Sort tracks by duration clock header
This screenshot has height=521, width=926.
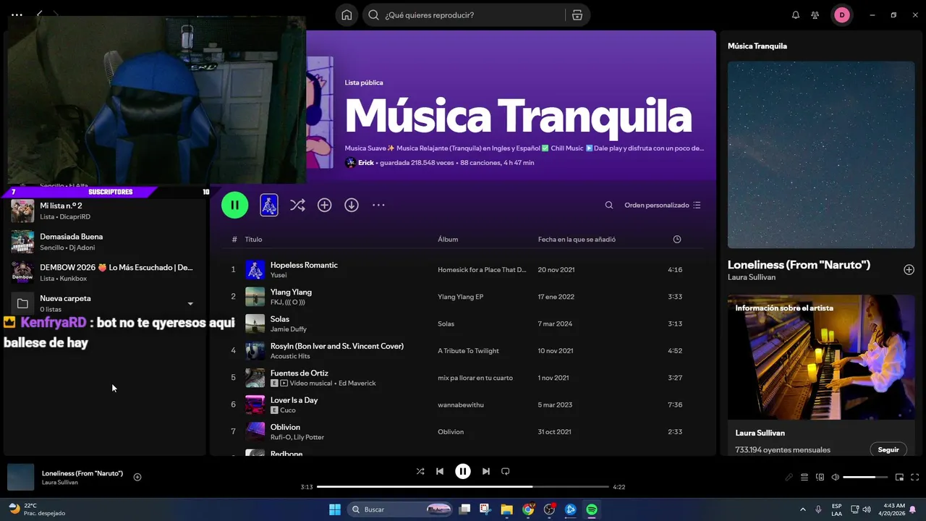coord(677,240)
